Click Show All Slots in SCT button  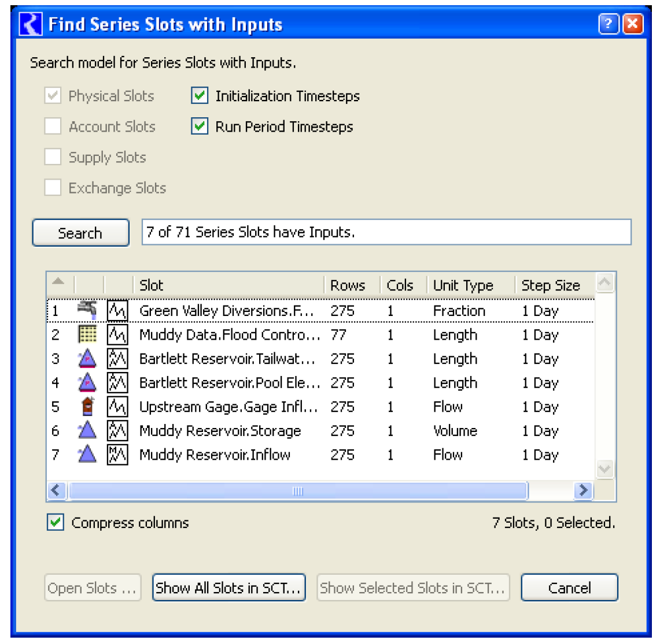click(x=228, y=588)
